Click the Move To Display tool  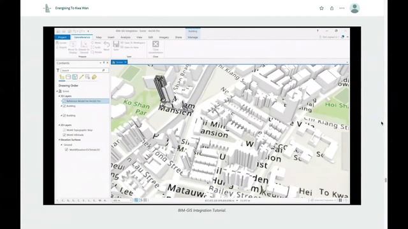73,47
